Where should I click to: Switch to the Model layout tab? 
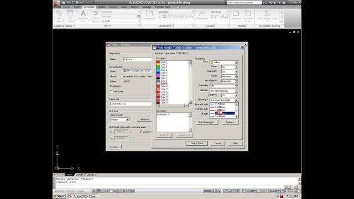pos(70,175)
